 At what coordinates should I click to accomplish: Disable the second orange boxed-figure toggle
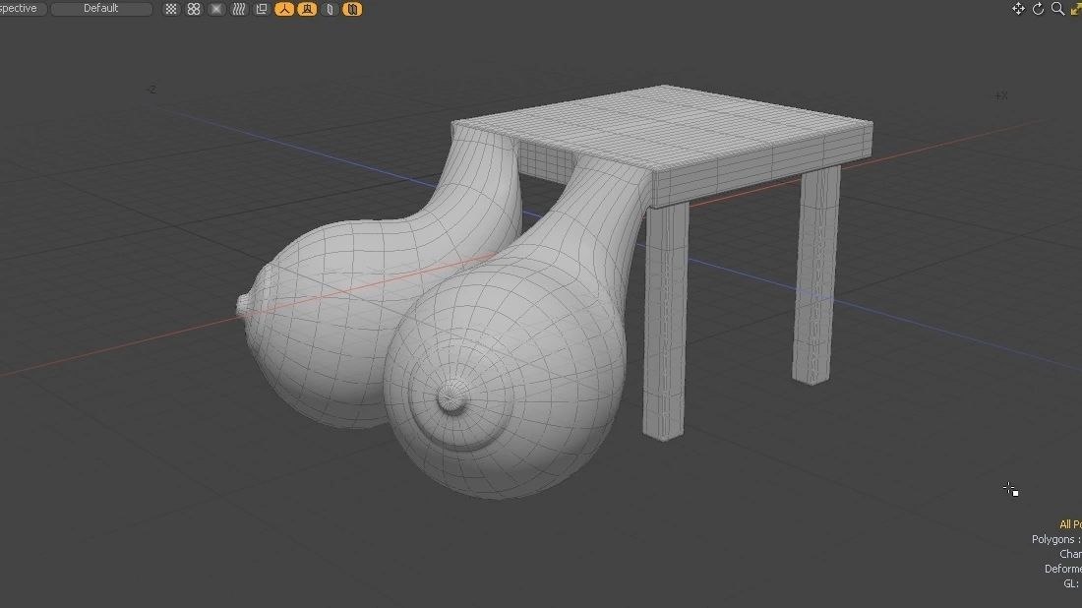[x=307, y=9]
